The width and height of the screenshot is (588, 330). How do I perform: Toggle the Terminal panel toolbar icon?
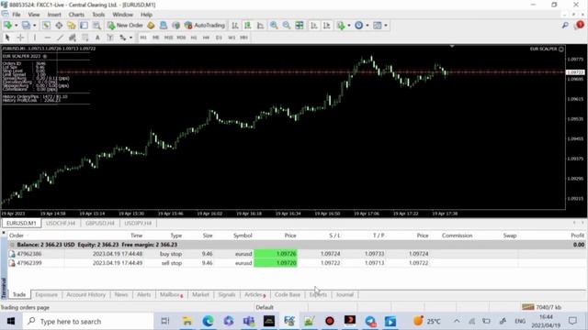(x=84, y=26)
